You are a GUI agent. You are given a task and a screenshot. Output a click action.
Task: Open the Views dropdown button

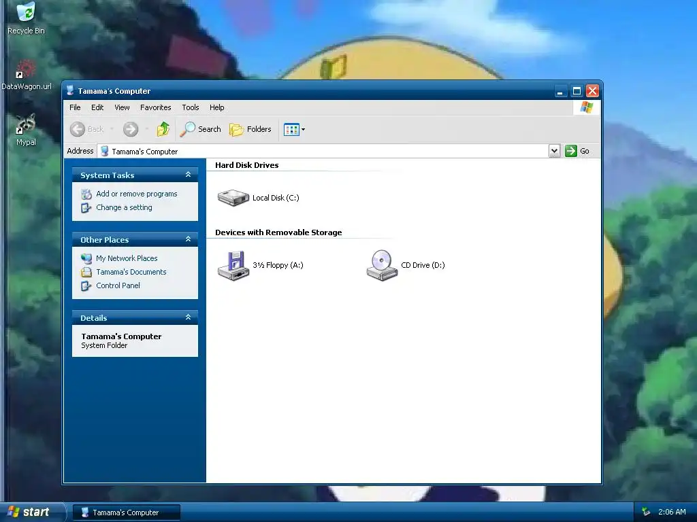294,129
